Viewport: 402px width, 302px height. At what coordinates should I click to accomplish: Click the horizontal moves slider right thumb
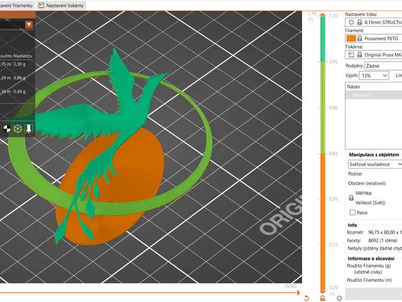[298, 292]
